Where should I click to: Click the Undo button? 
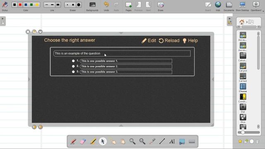(106, 6)
